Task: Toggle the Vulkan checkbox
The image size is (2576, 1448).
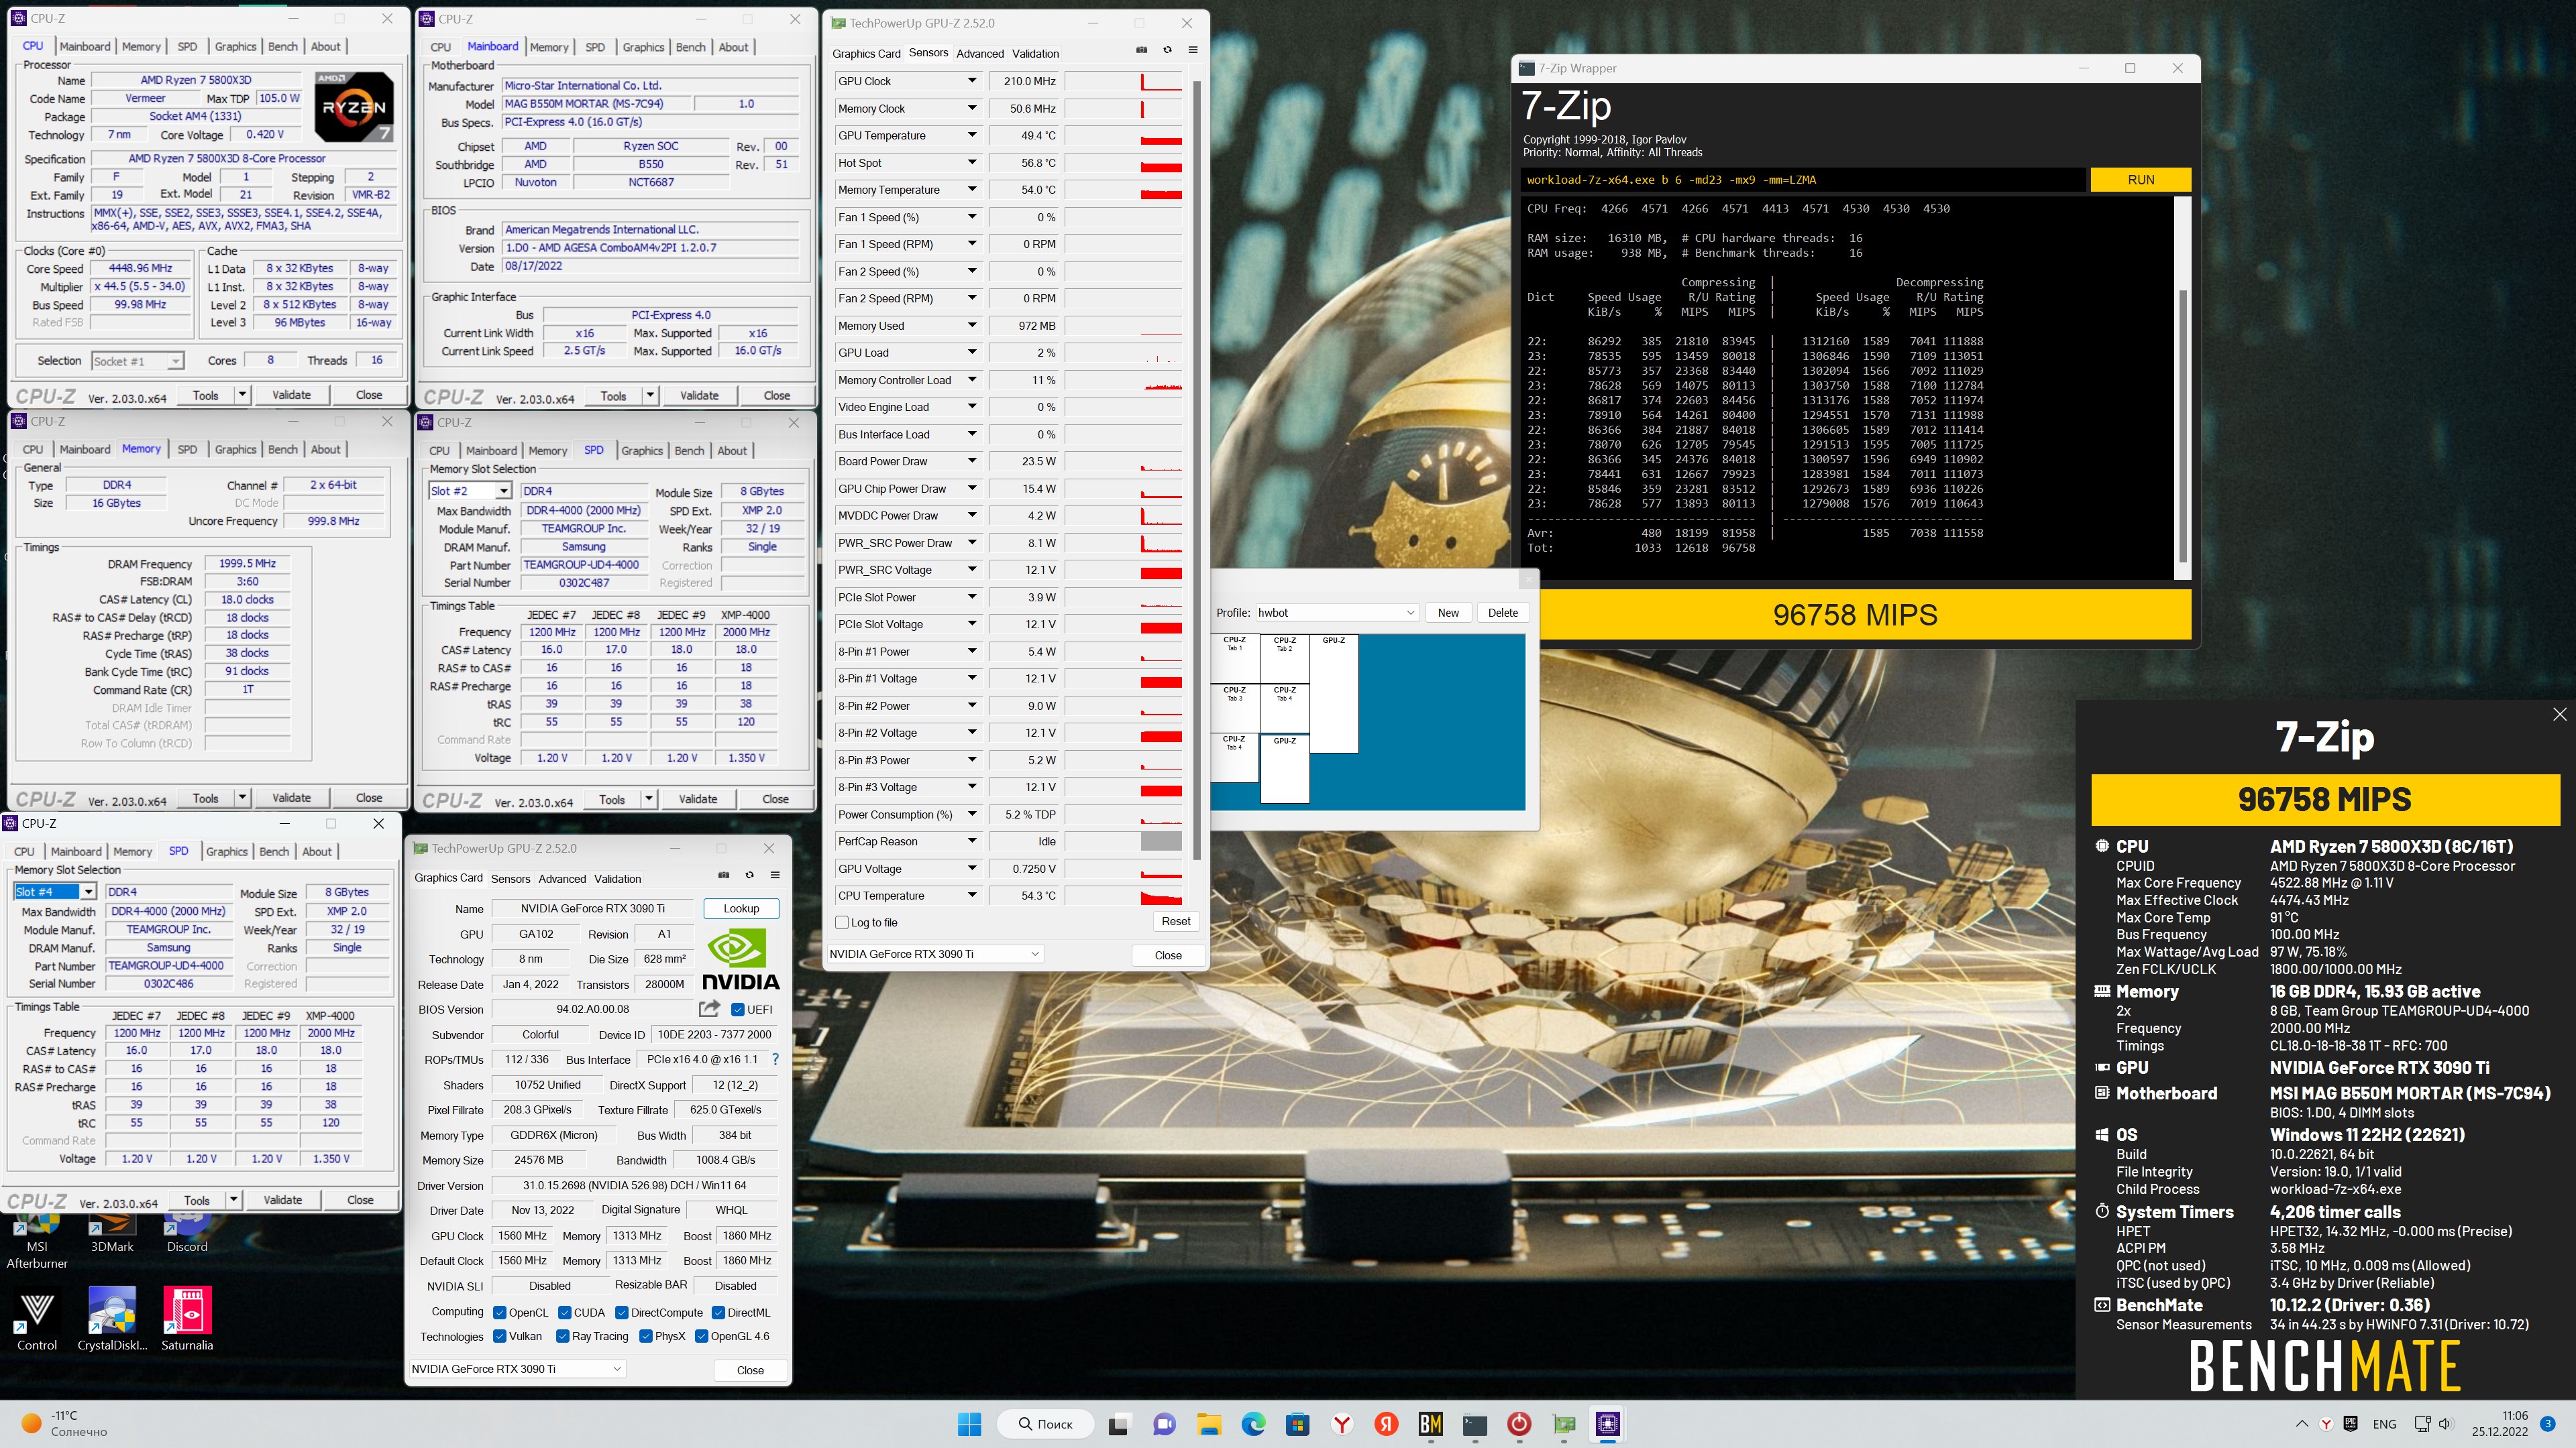Action: 500,1336
